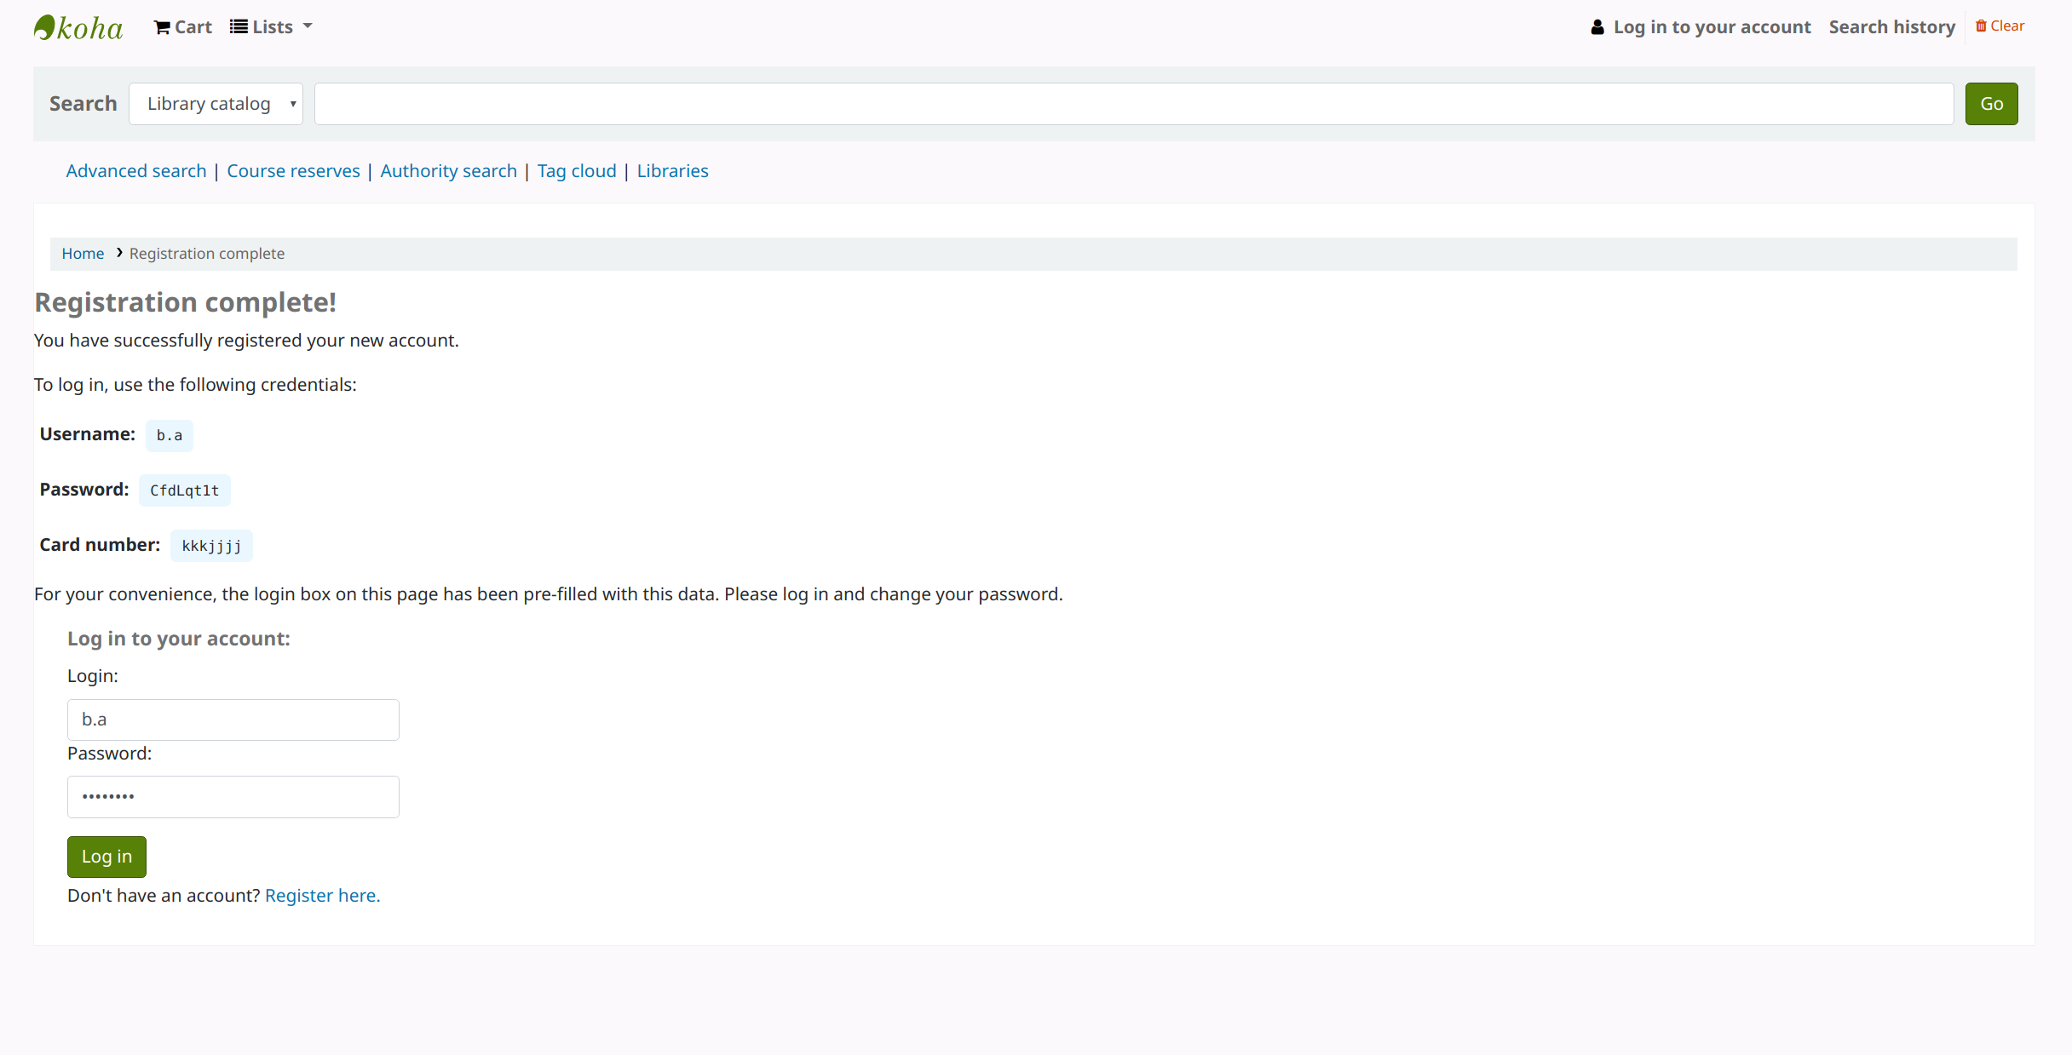Click the user icon beside account login
The image size is (2072, 1055).
[1597, 27]
